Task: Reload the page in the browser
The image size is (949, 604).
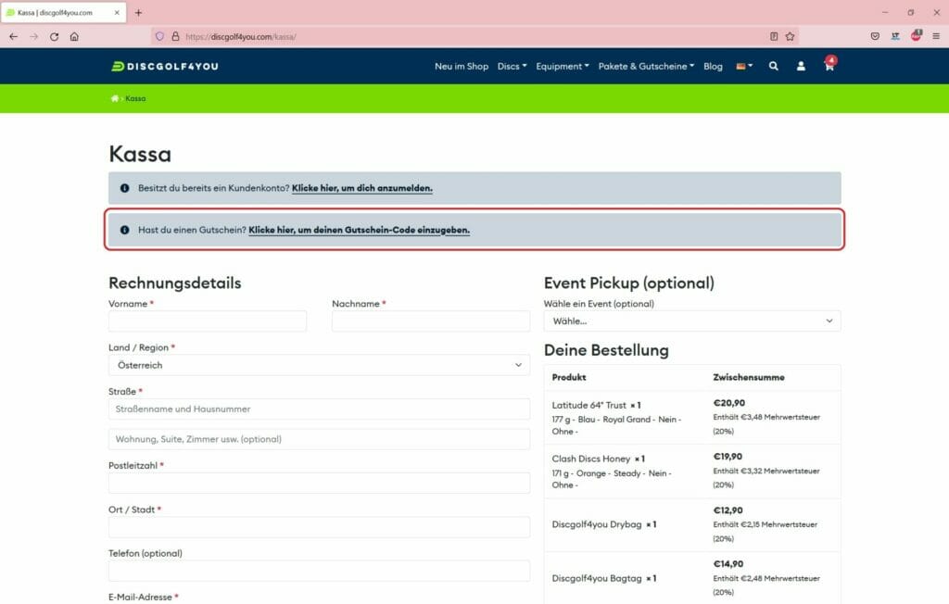Action: point(54,37)
